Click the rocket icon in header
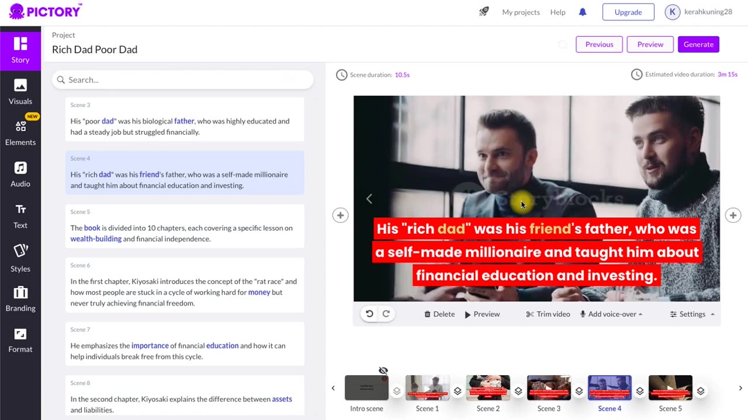The image size is (748, 420). click(x=484, y=12)
